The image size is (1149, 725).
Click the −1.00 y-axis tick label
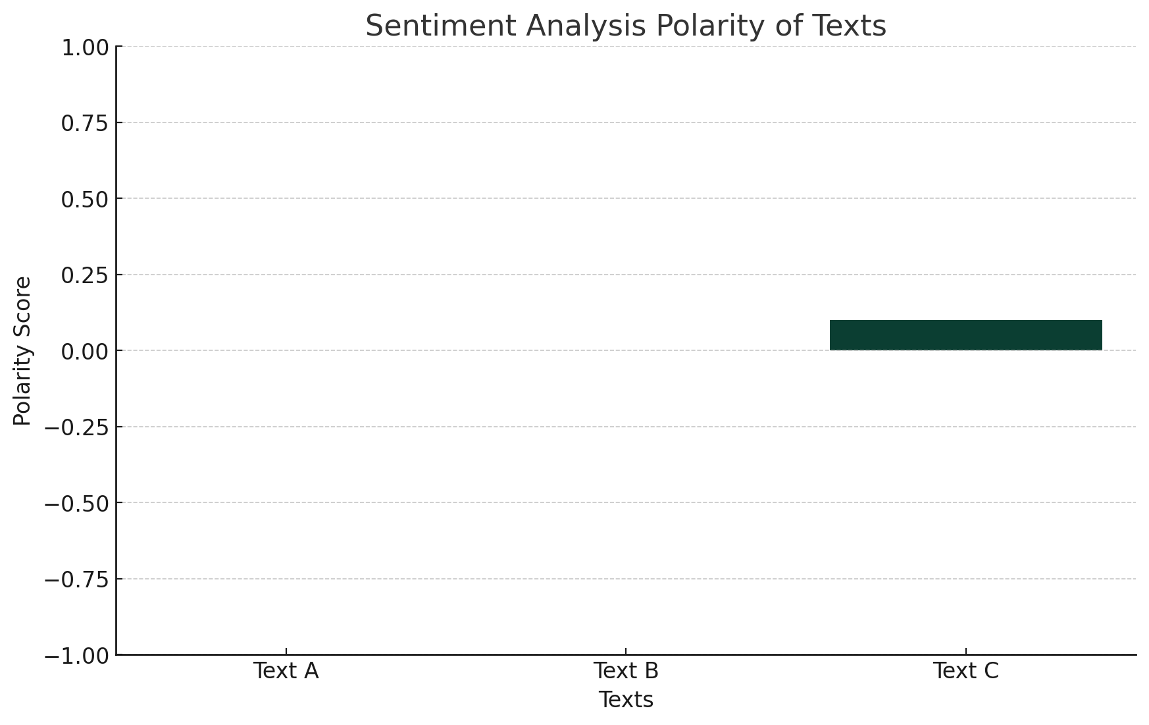[x=76, y=656]
